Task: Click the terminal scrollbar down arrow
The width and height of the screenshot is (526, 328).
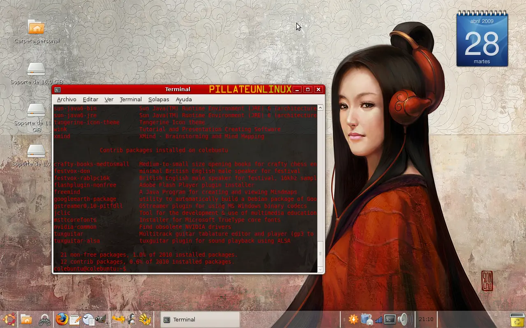Action: click(321, 269)
